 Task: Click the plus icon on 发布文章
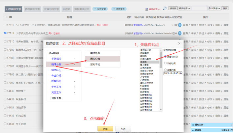95,9
